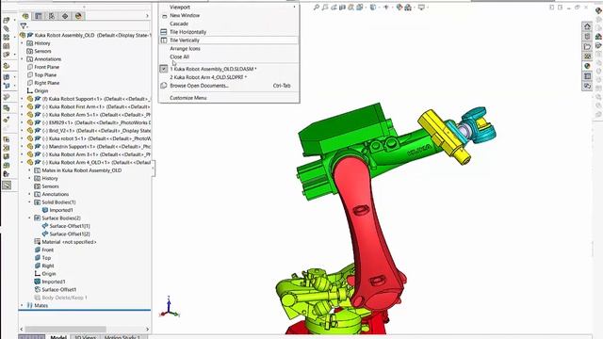
Task: Switch to Kuka Robot Arm 4_OLD.SLDPRT window
Action: click(229, 77)
